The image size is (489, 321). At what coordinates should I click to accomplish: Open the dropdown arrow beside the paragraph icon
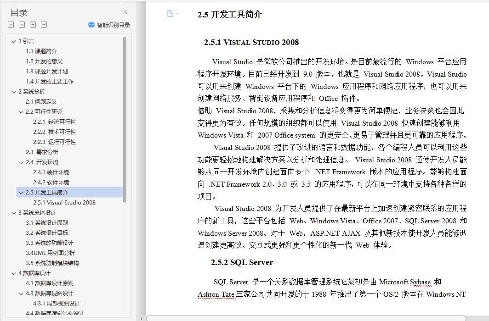click(178, 13)
